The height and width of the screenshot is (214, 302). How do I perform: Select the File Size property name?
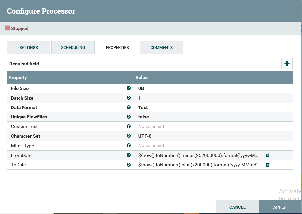tap(20, 88)
